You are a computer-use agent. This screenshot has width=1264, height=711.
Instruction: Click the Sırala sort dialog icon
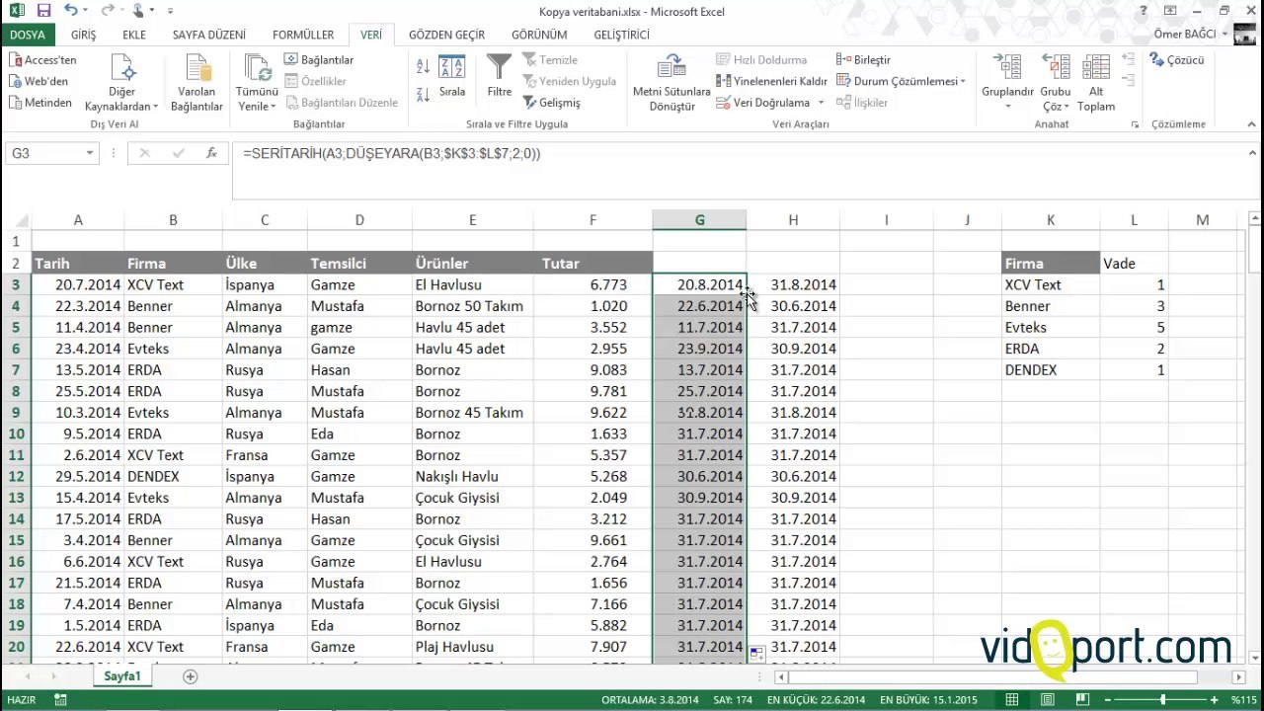[452, 67]
